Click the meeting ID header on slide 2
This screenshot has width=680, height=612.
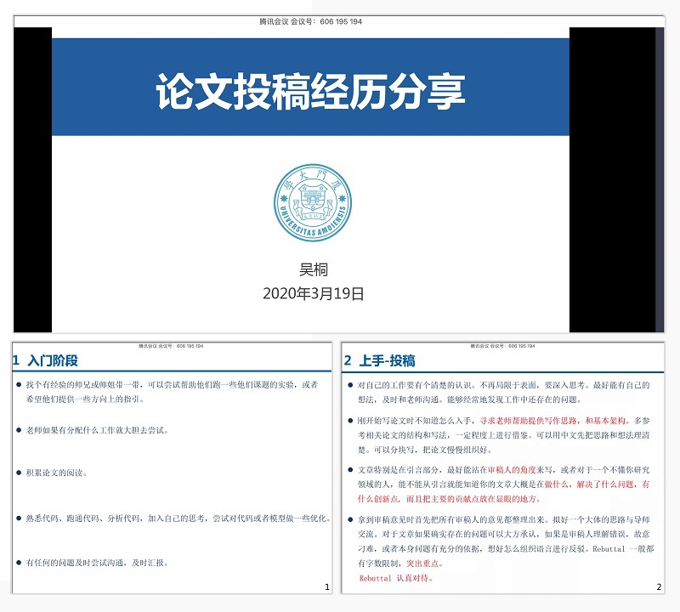[x=506, y=346]
